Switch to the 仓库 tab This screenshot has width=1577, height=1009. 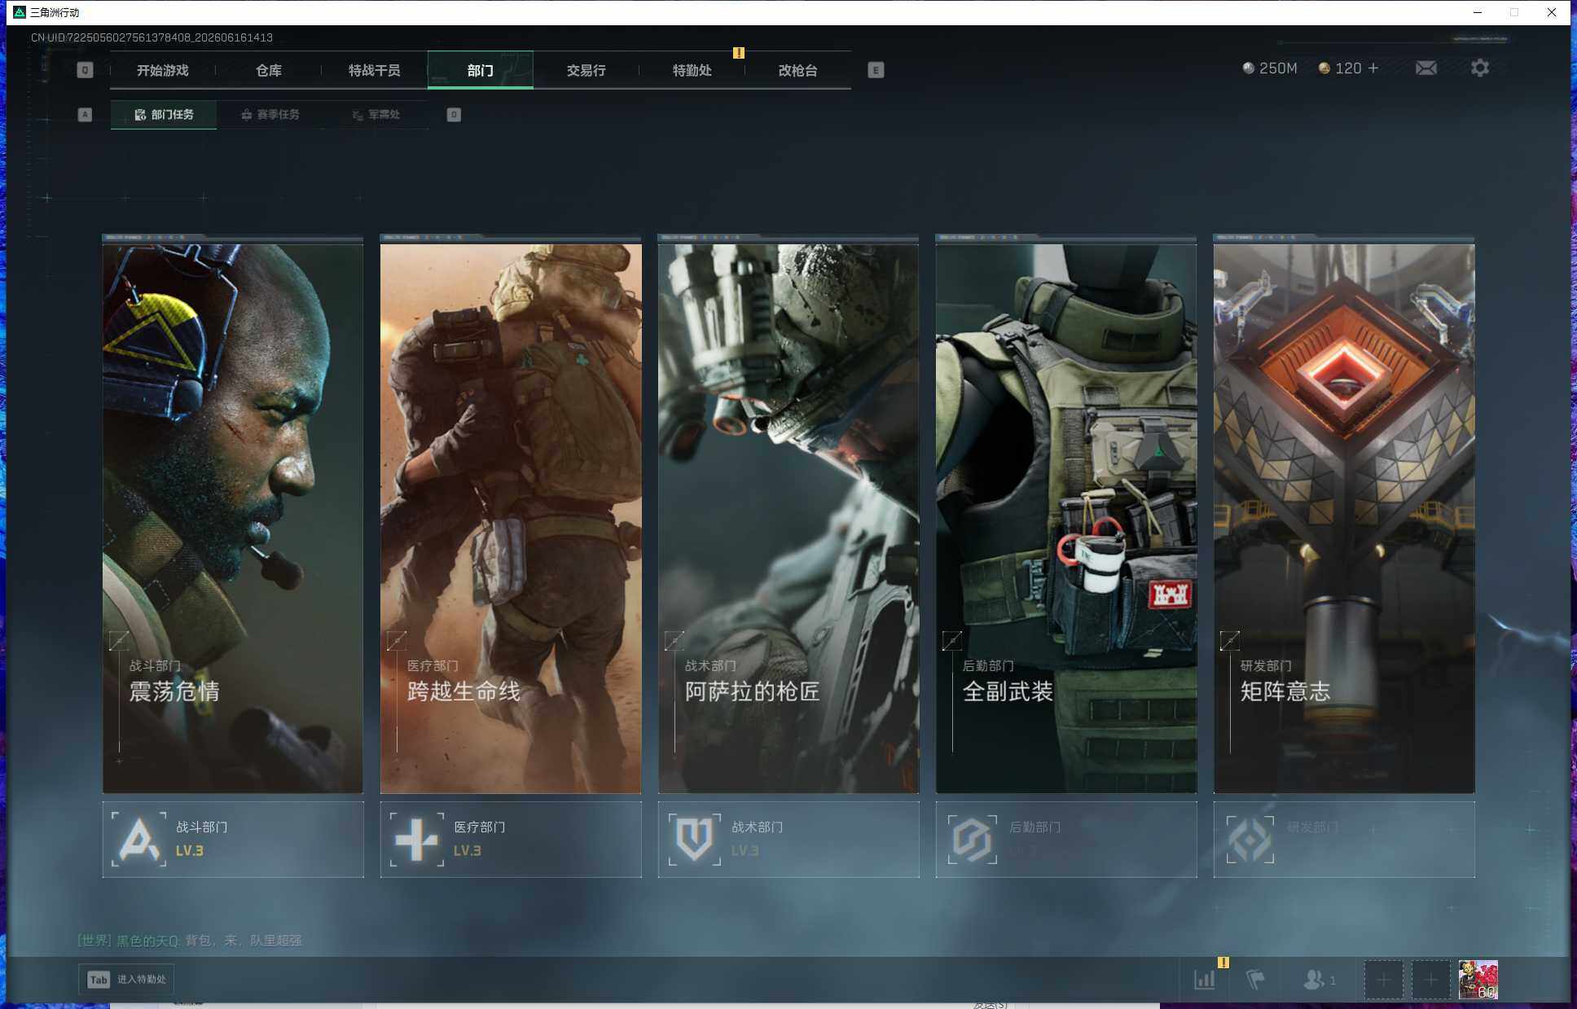pyautogui.click(x=269, y=70)
